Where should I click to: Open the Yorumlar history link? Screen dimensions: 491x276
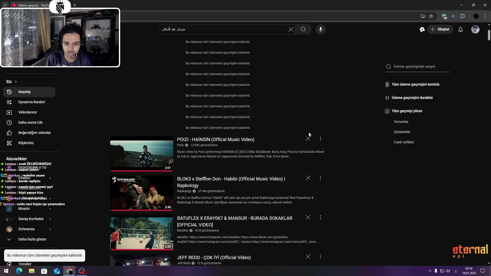click(401, 122)
